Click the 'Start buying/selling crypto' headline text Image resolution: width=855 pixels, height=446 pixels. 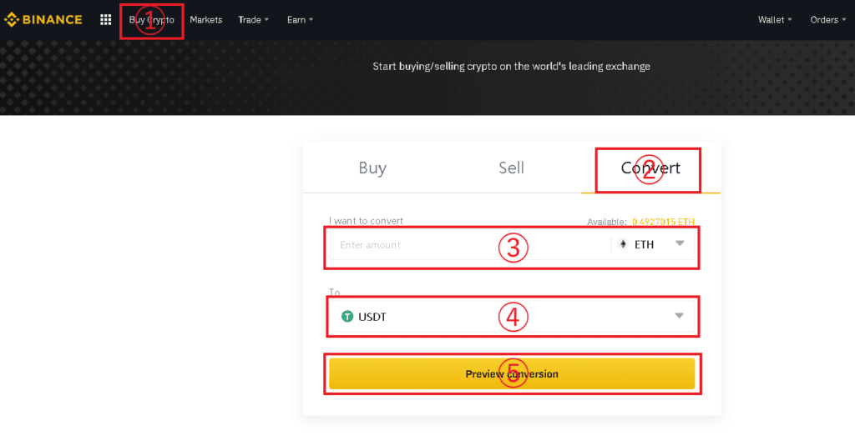(512, 67)
